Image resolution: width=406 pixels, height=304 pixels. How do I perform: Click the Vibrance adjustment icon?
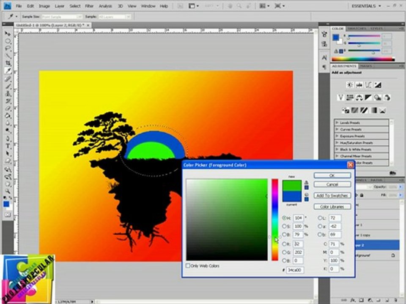coord(340,98)
